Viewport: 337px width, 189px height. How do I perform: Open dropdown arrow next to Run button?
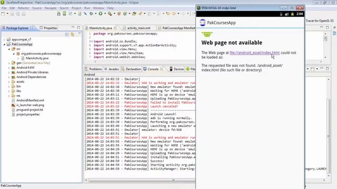[x=105, y=14]
